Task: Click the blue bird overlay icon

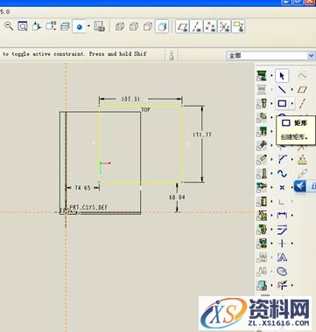Action: click(300, 186)
